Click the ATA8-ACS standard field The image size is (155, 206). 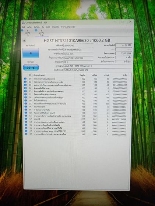click(98, 66)
